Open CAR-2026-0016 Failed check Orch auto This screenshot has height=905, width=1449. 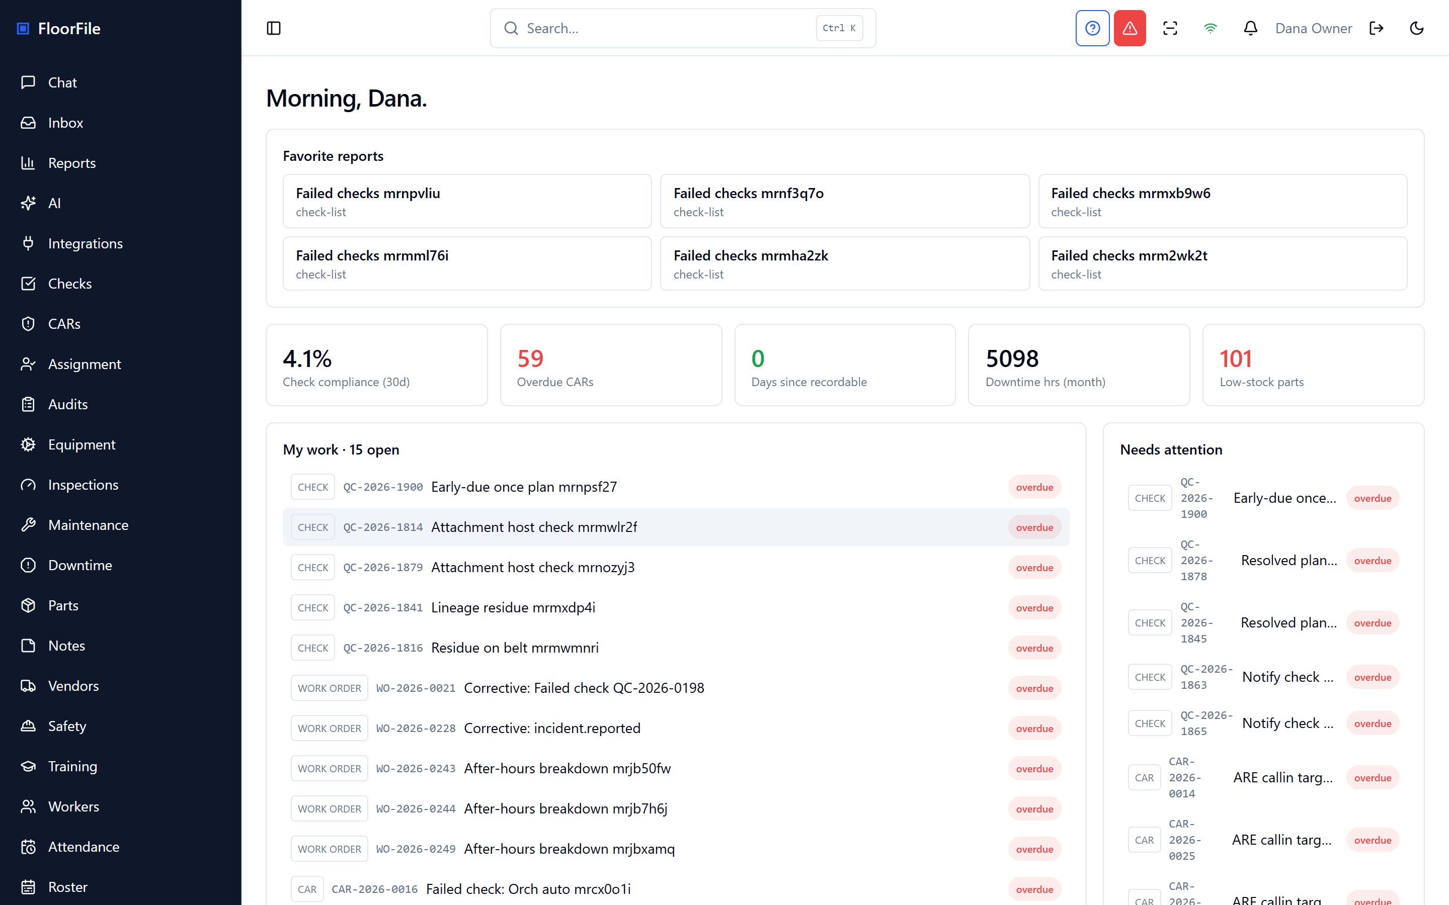pyautogui.click(x=675, y=889)
